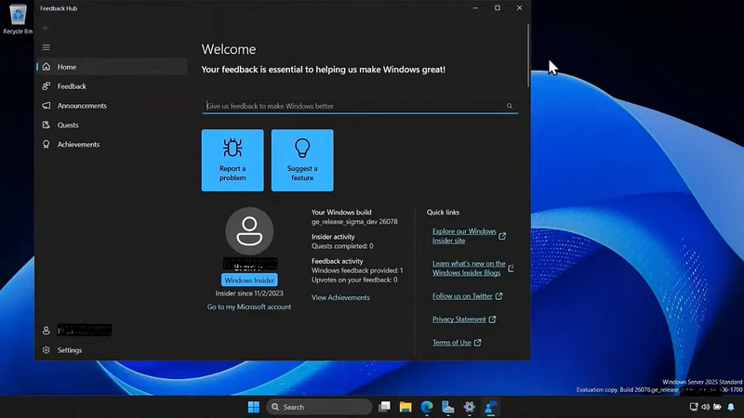Open the View Achievements link

[x=340, y=297]
